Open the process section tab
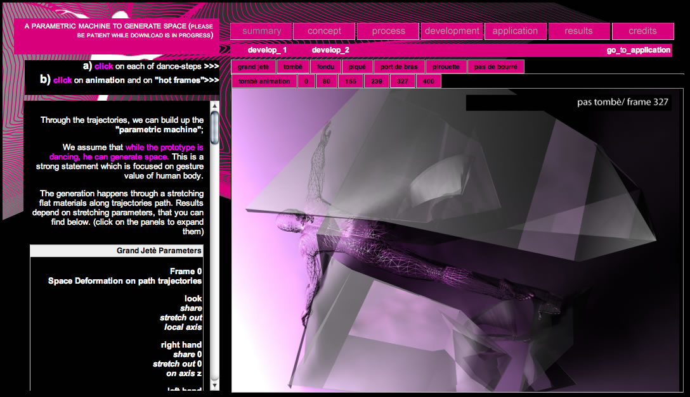Viewport: 690px width, 397px height. click(388, 31)
